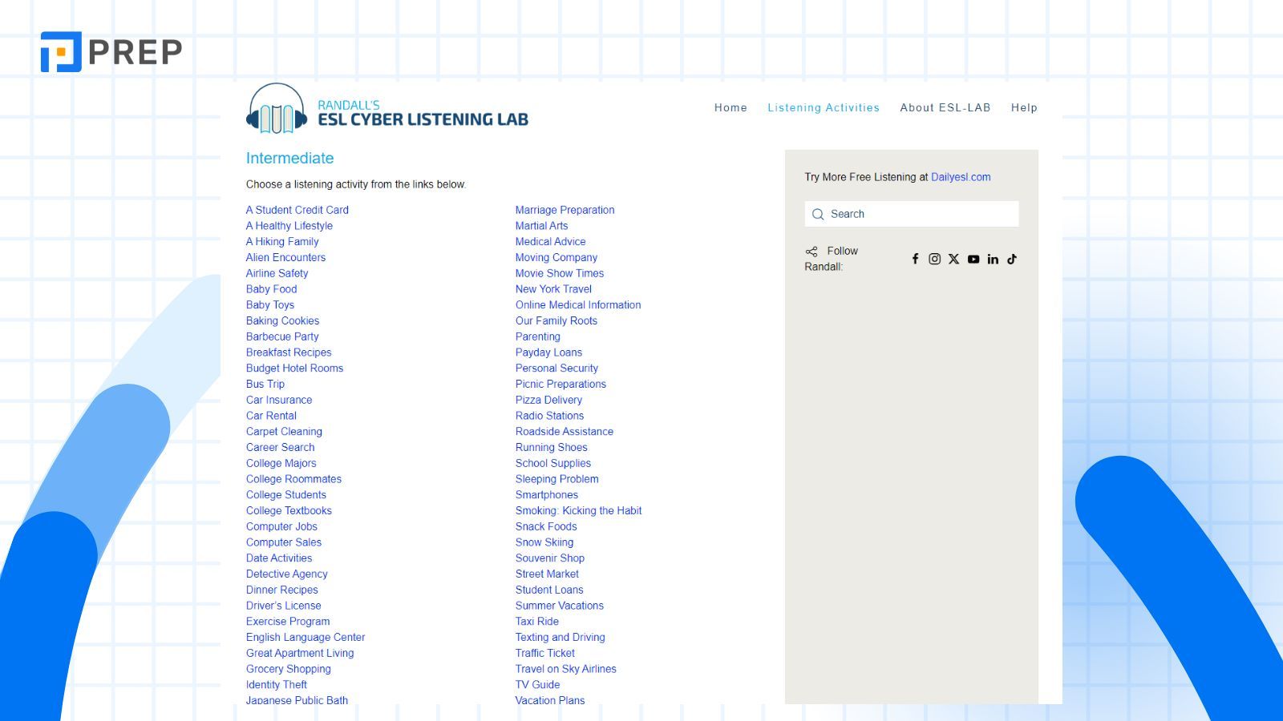1283x721 pixels.
Task: Open Pizza Delivery activity
Action: [x=548, y=400]
